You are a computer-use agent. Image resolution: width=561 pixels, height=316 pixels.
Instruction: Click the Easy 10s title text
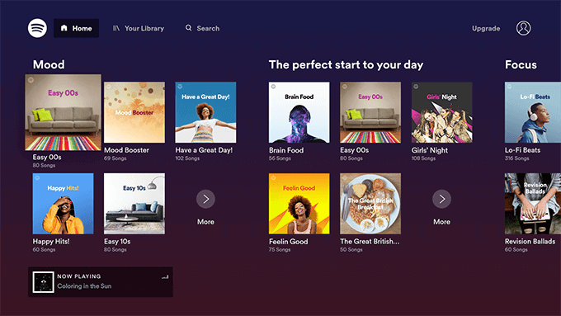[x=117, y=242]
